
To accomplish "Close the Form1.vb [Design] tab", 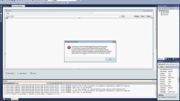I will [24, 6].
